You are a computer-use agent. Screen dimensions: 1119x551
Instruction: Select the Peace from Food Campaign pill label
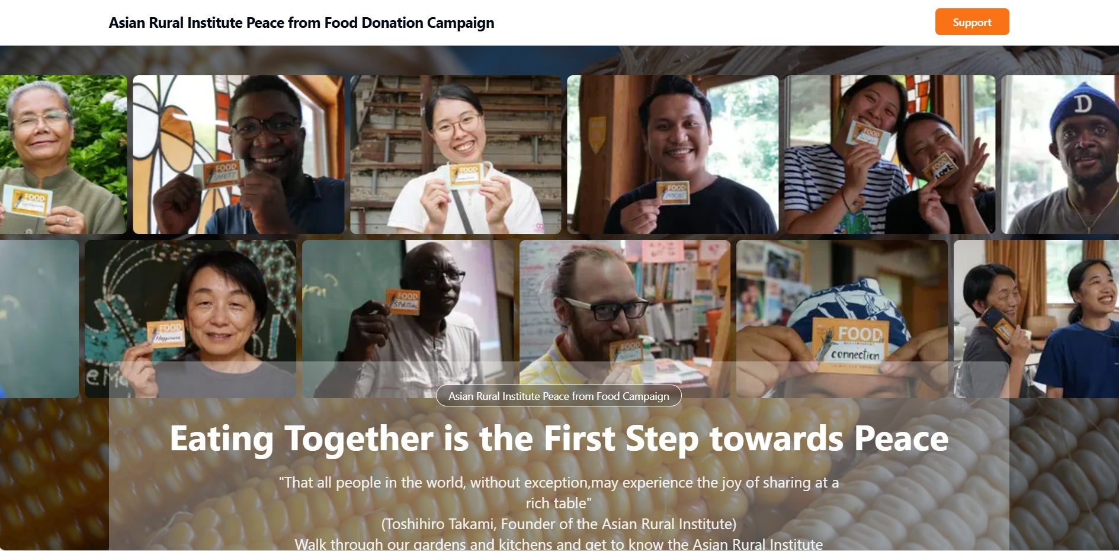[x=559, y=396]
